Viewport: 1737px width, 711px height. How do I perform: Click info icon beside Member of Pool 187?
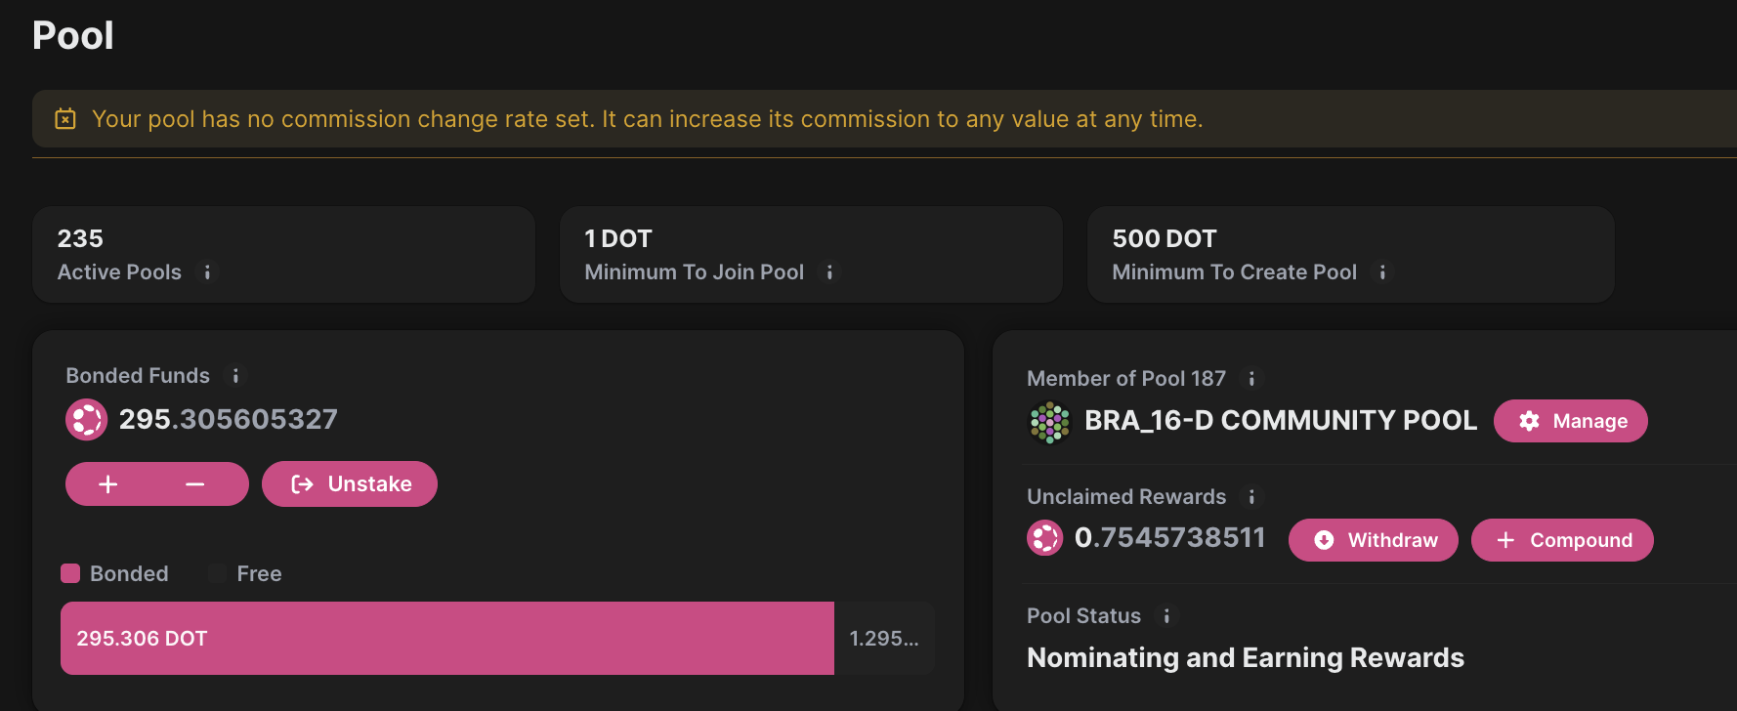[1251, 379]
